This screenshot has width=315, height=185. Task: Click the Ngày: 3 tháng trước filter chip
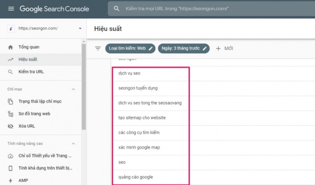(184, 48)
